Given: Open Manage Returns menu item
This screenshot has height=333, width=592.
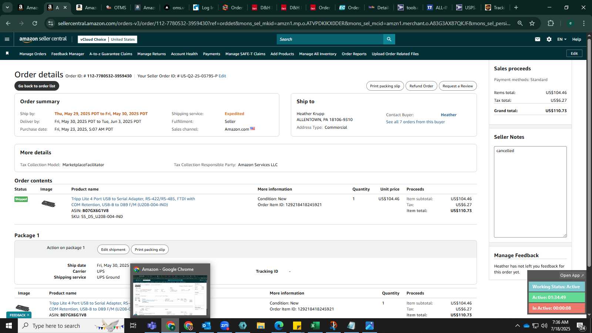Looking at the screenshot, I should tap(152, 54).
